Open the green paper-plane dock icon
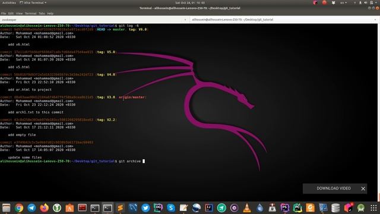This screenshot has width=380, height=214. tap(221, 208)
